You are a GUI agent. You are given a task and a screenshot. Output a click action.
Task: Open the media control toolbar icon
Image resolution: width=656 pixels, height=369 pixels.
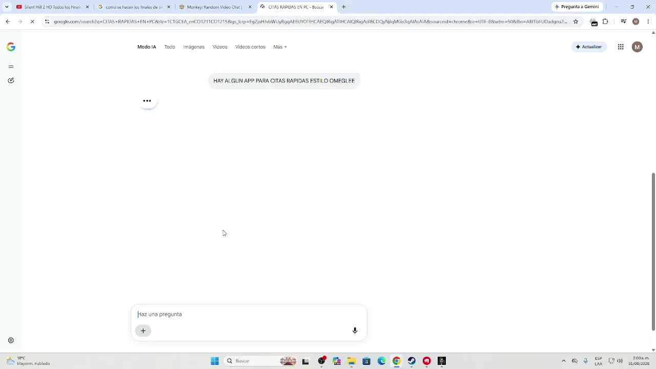pos(623,22)
